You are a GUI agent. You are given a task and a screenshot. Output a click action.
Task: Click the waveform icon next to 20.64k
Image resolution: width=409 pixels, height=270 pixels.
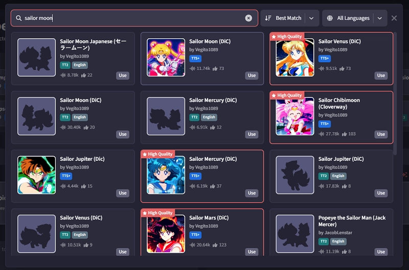pyautogui.click(x=192, y=245)
